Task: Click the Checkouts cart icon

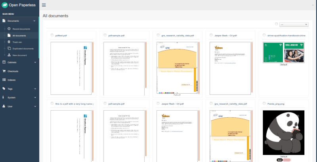Action: coord(4,71)
